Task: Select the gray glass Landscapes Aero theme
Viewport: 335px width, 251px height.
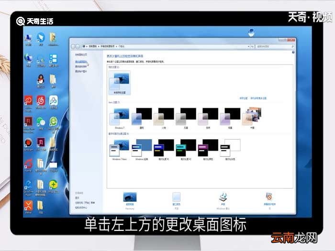Action: (186, 118)
